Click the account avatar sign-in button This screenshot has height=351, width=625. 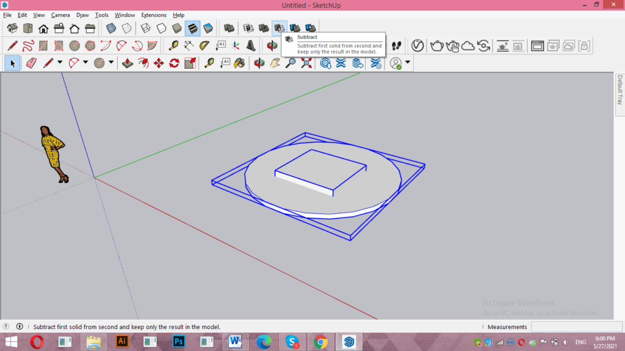(396, 63)
